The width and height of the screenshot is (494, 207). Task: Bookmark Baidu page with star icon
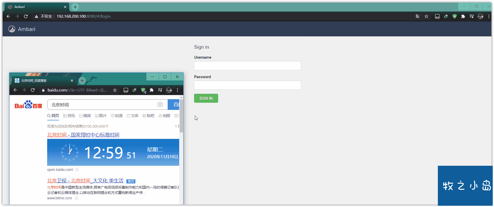pos(115,90)
